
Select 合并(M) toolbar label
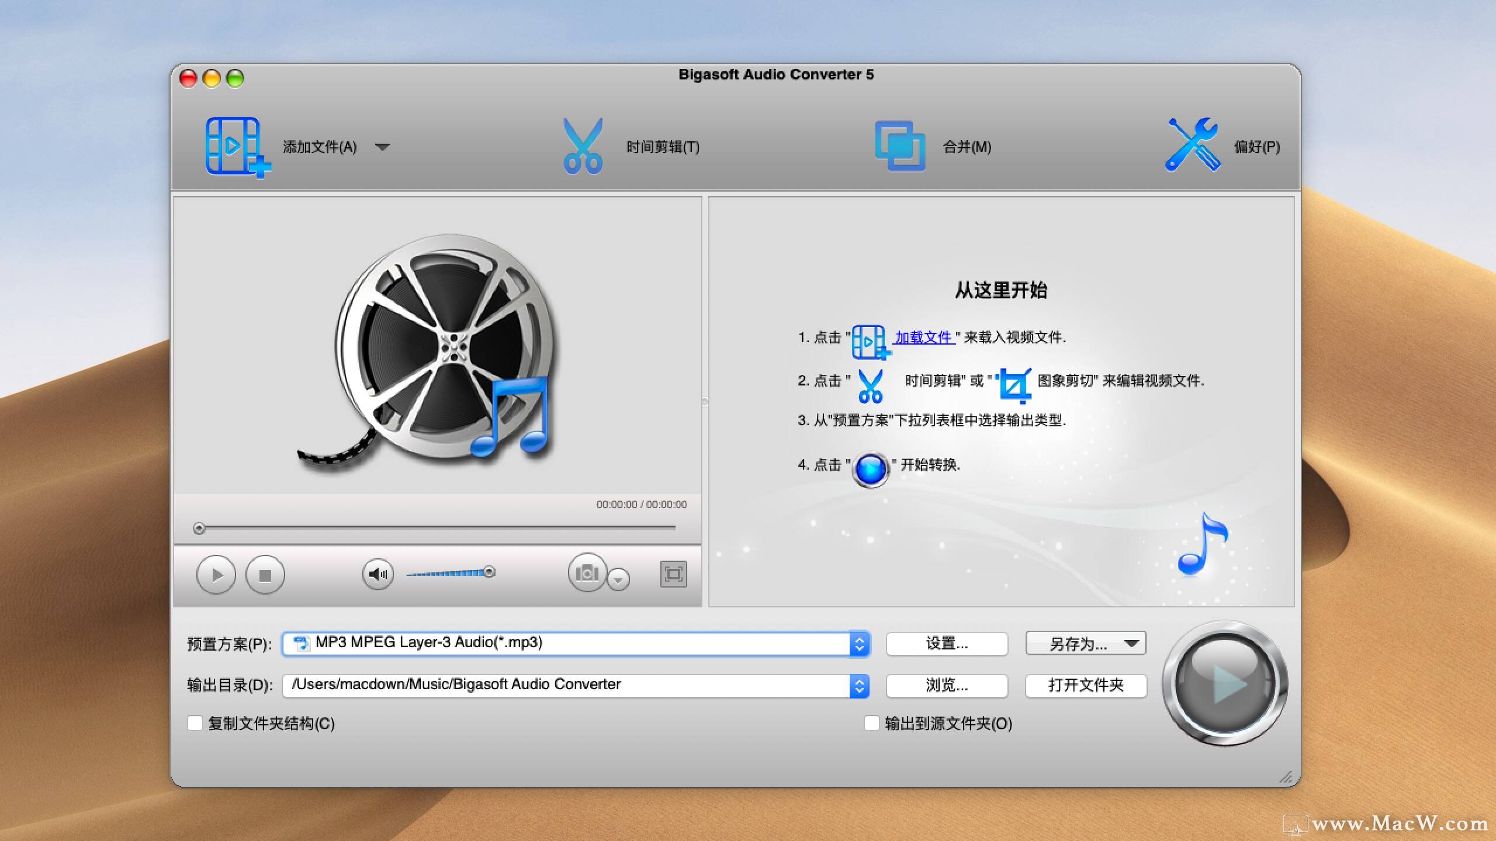tap(967, 147)
